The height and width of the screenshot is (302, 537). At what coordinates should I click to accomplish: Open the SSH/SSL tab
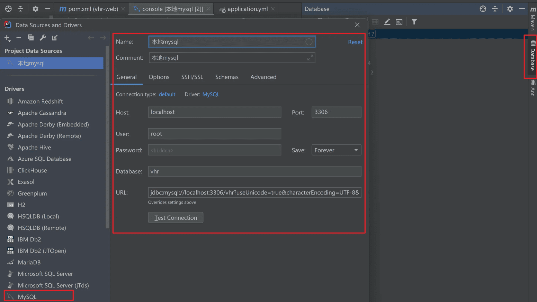pyautogui.click(x=192, y=77)
